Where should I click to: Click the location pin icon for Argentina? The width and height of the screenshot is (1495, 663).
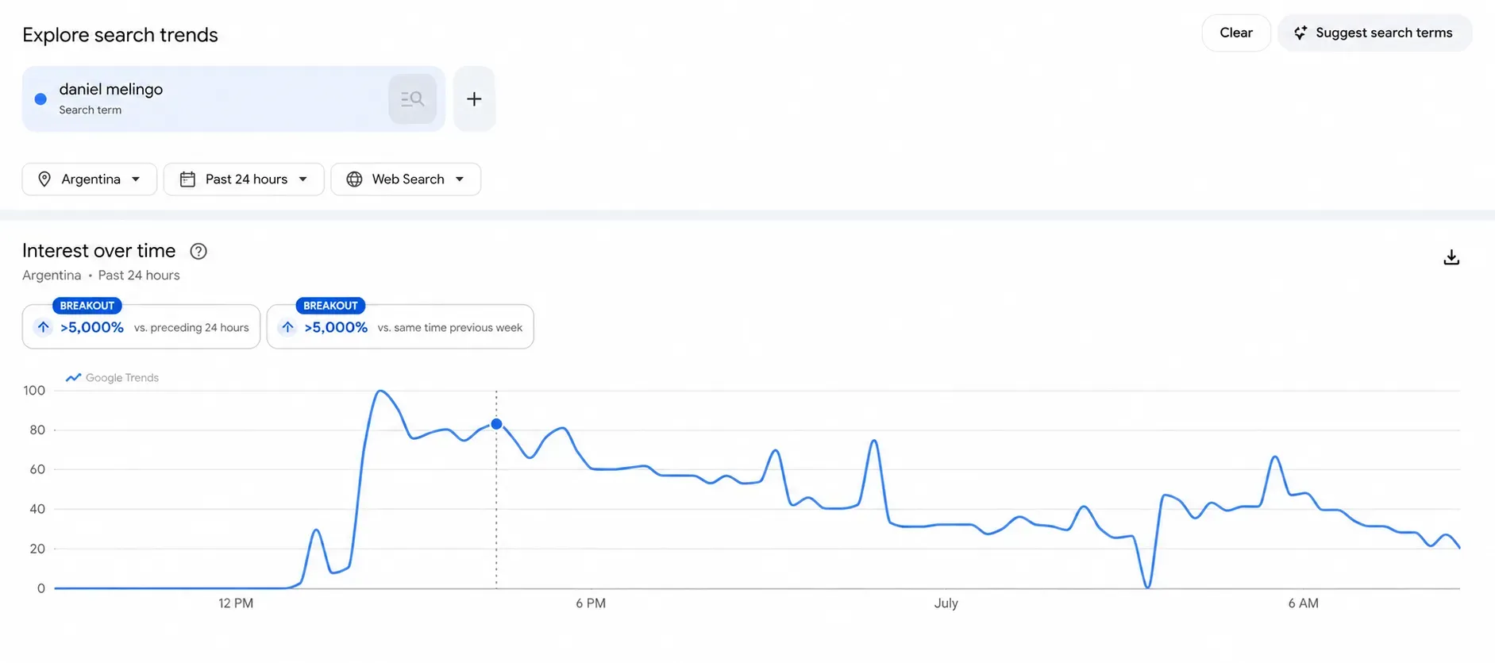44,179
